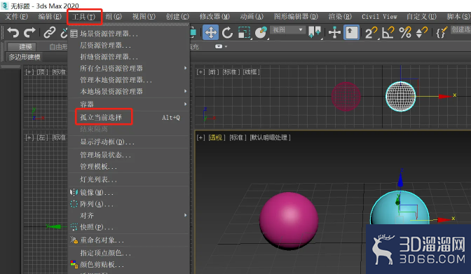Click the Snapshot icon in Tools menu
The image size is (471, 274).
74,227
